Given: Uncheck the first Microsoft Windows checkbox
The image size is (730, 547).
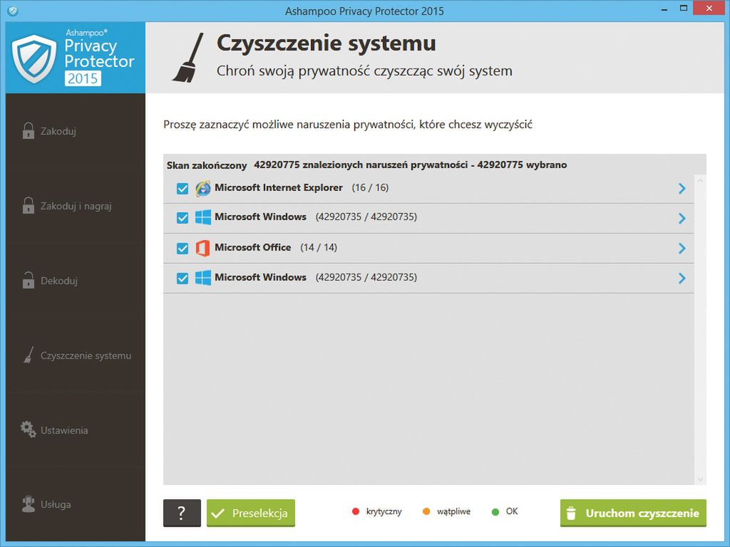Looking at the screenshot, I should 182,218.
